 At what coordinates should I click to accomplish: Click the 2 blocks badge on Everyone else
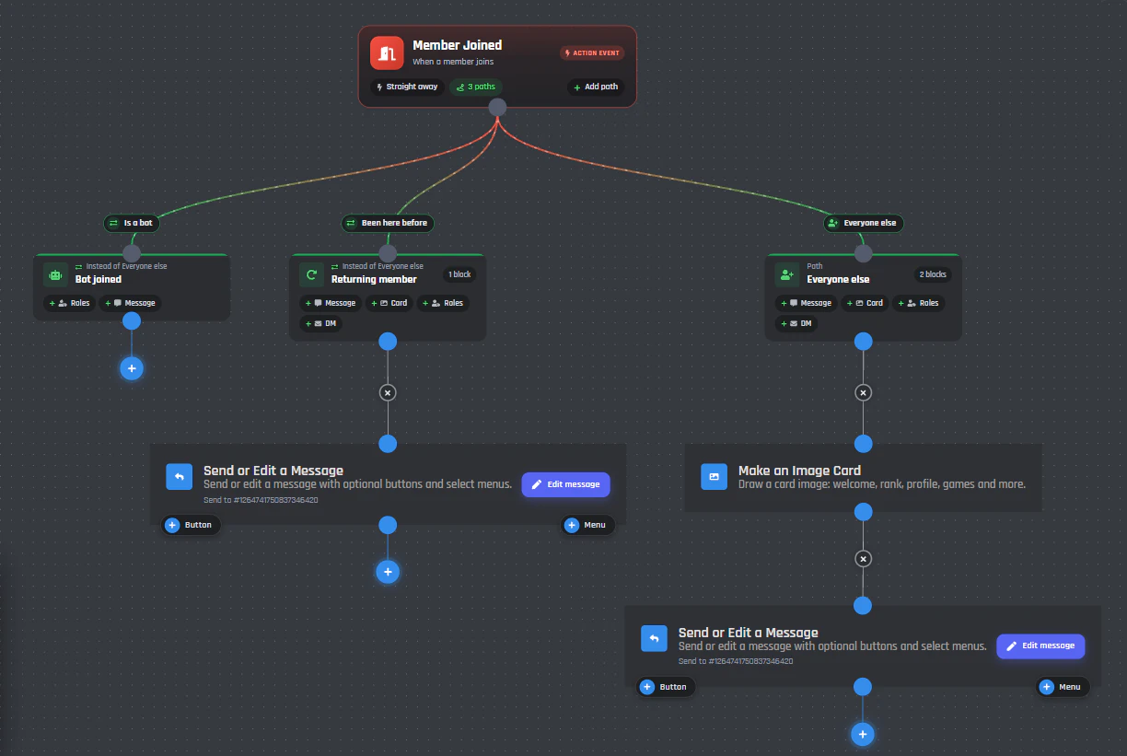click(x=933, y=274)
